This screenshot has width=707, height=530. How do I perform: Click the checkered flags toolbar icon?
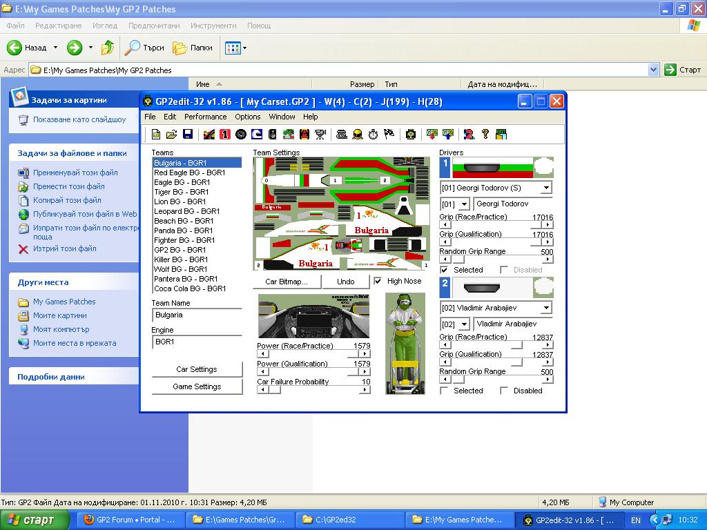389,134
